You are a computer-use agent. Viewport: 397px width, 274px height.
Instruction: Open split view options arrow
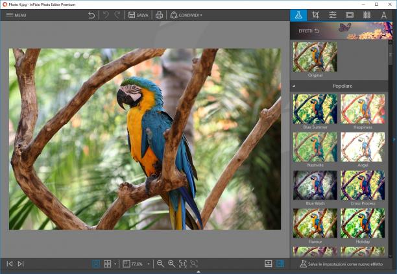tap(115, 264)
